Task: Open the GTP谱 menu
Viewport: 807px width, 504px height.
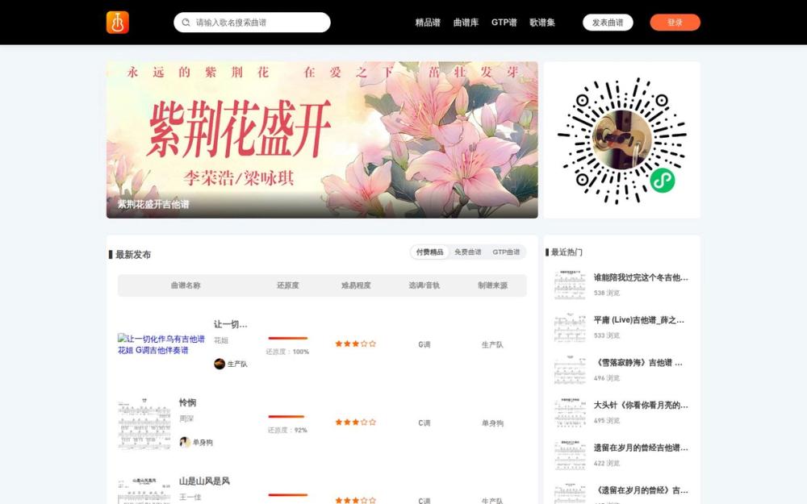Action: click(x=504, y=23)
